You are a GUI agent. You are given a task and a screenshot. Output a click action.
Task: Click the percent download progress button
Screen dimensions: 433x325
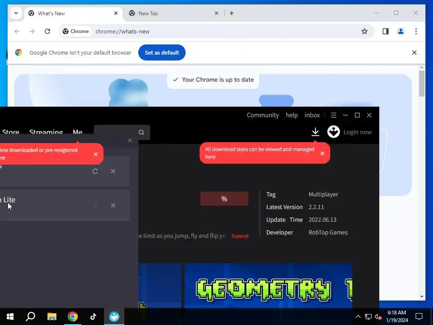(x=224, y=199)
